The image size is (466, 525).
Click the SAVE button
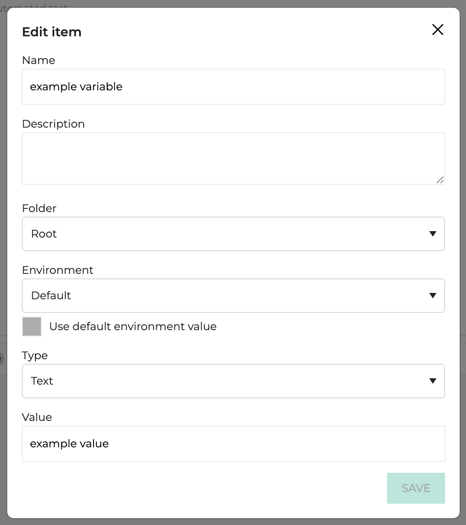tap(416, 488)
